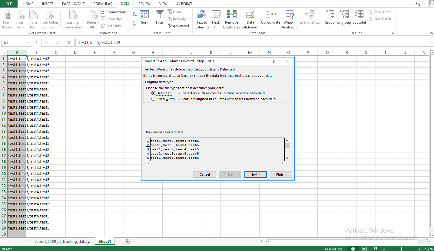Image resolution: width=434 pixels, height=251 pixels.
Task: Click the row 15 header
Action: [x=4, y=143]
